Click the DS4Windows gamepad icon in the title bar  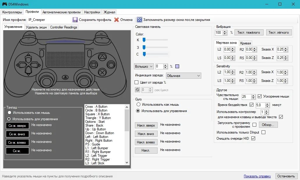tap(5, 4)
